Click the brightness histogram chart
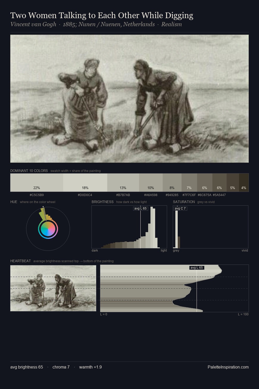Image resolution: width=259 pixels, height=389 pixels. click(129, 227)
